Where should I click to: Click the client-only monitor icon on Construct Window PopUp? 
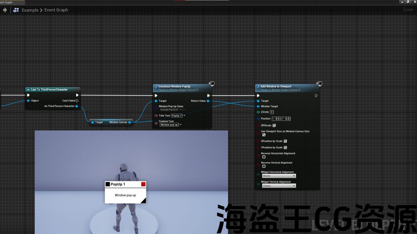(212, 84)
